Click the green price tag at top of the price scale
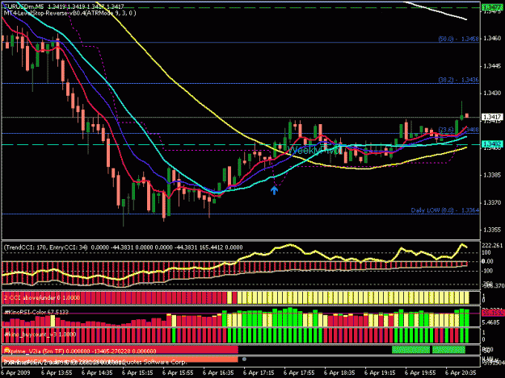The image size is (505, 378). click(492, 6)
